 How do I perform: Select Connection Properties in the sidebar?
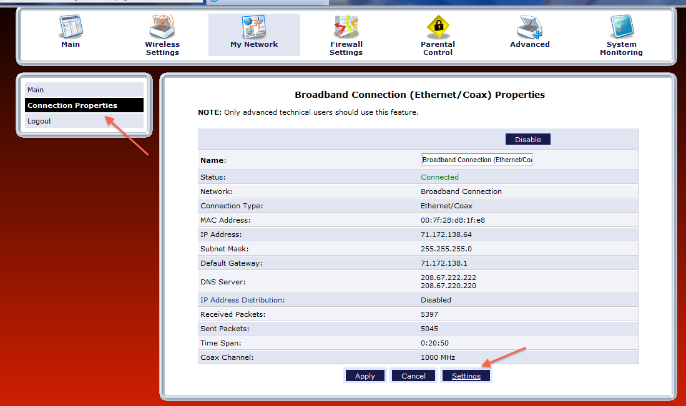(x=84, y=105)
